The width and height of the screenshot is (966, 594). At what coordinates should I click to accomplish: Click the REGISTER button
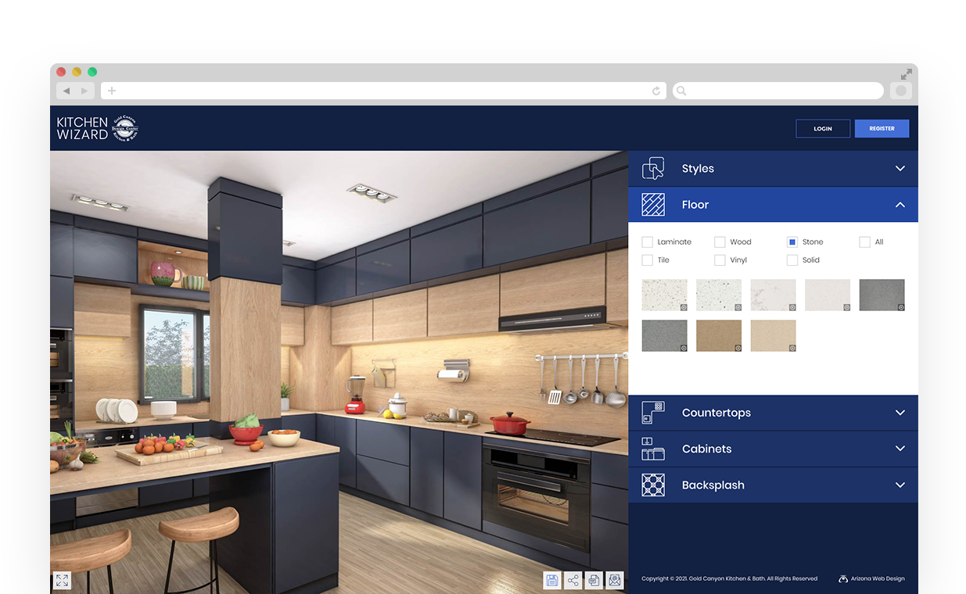[x=882, y=129]
